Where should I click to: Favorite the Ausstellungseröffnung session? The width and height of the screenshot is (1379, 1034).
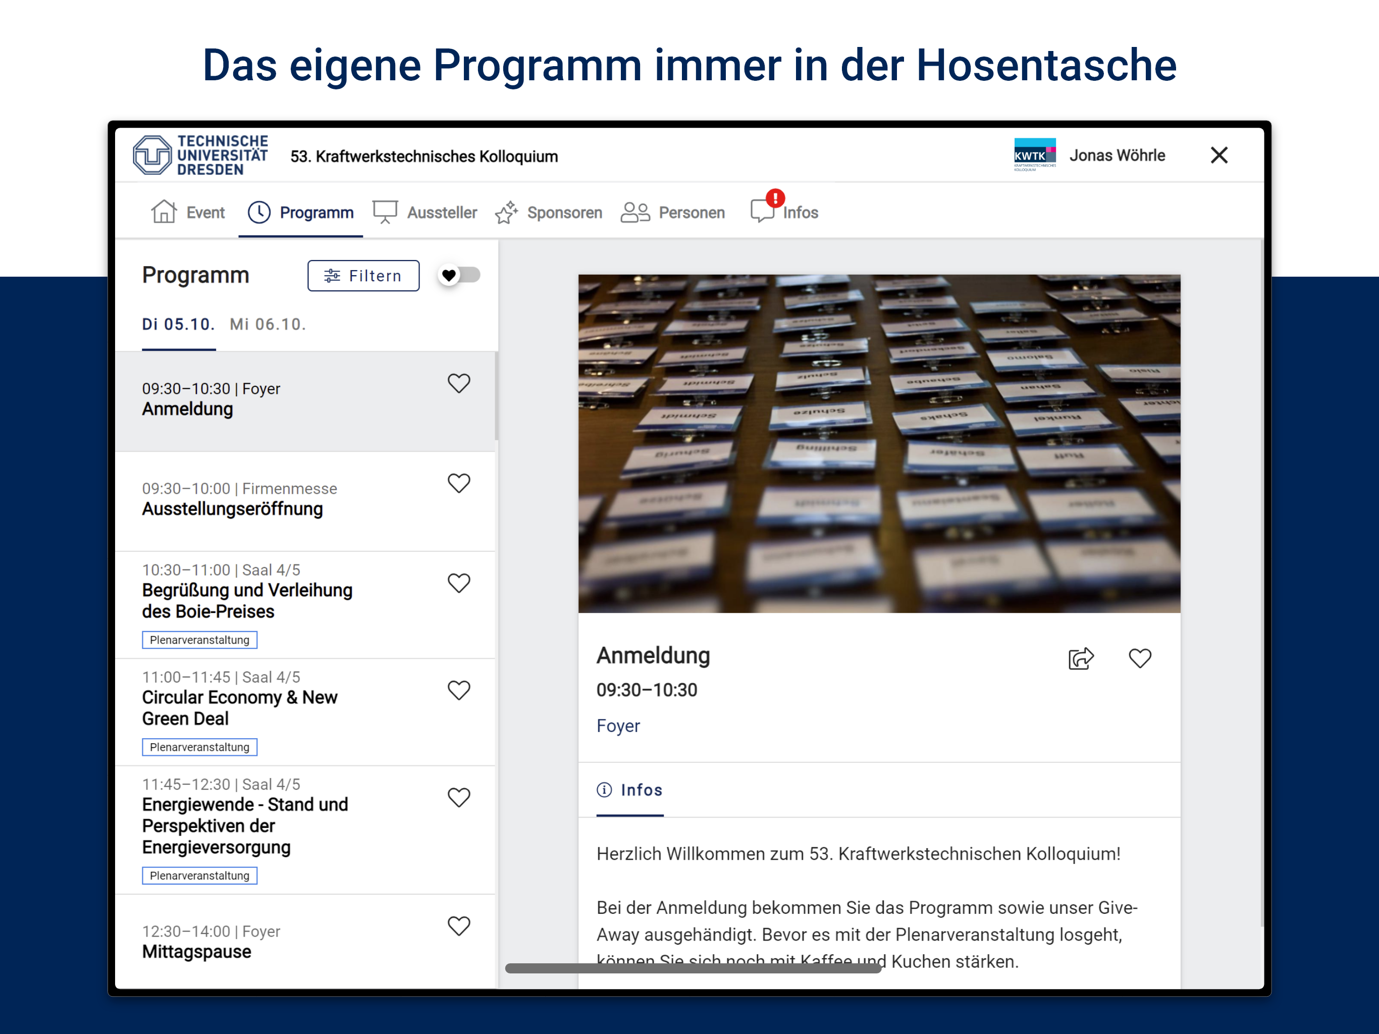459,483
